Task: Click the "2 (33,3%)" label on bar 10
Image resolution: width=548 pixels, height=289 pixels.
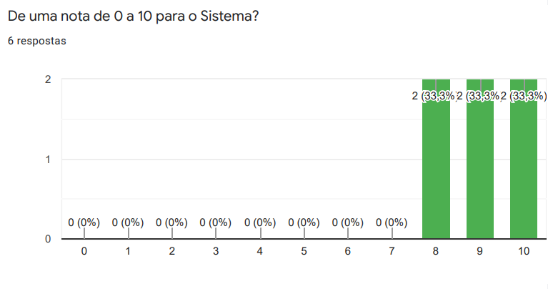Action: (524, 96)
